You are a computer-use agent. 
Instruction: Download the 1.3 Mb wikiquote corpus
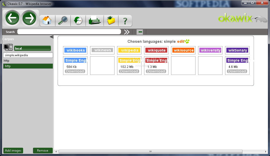pyautogui.click(x=156, y=71)
